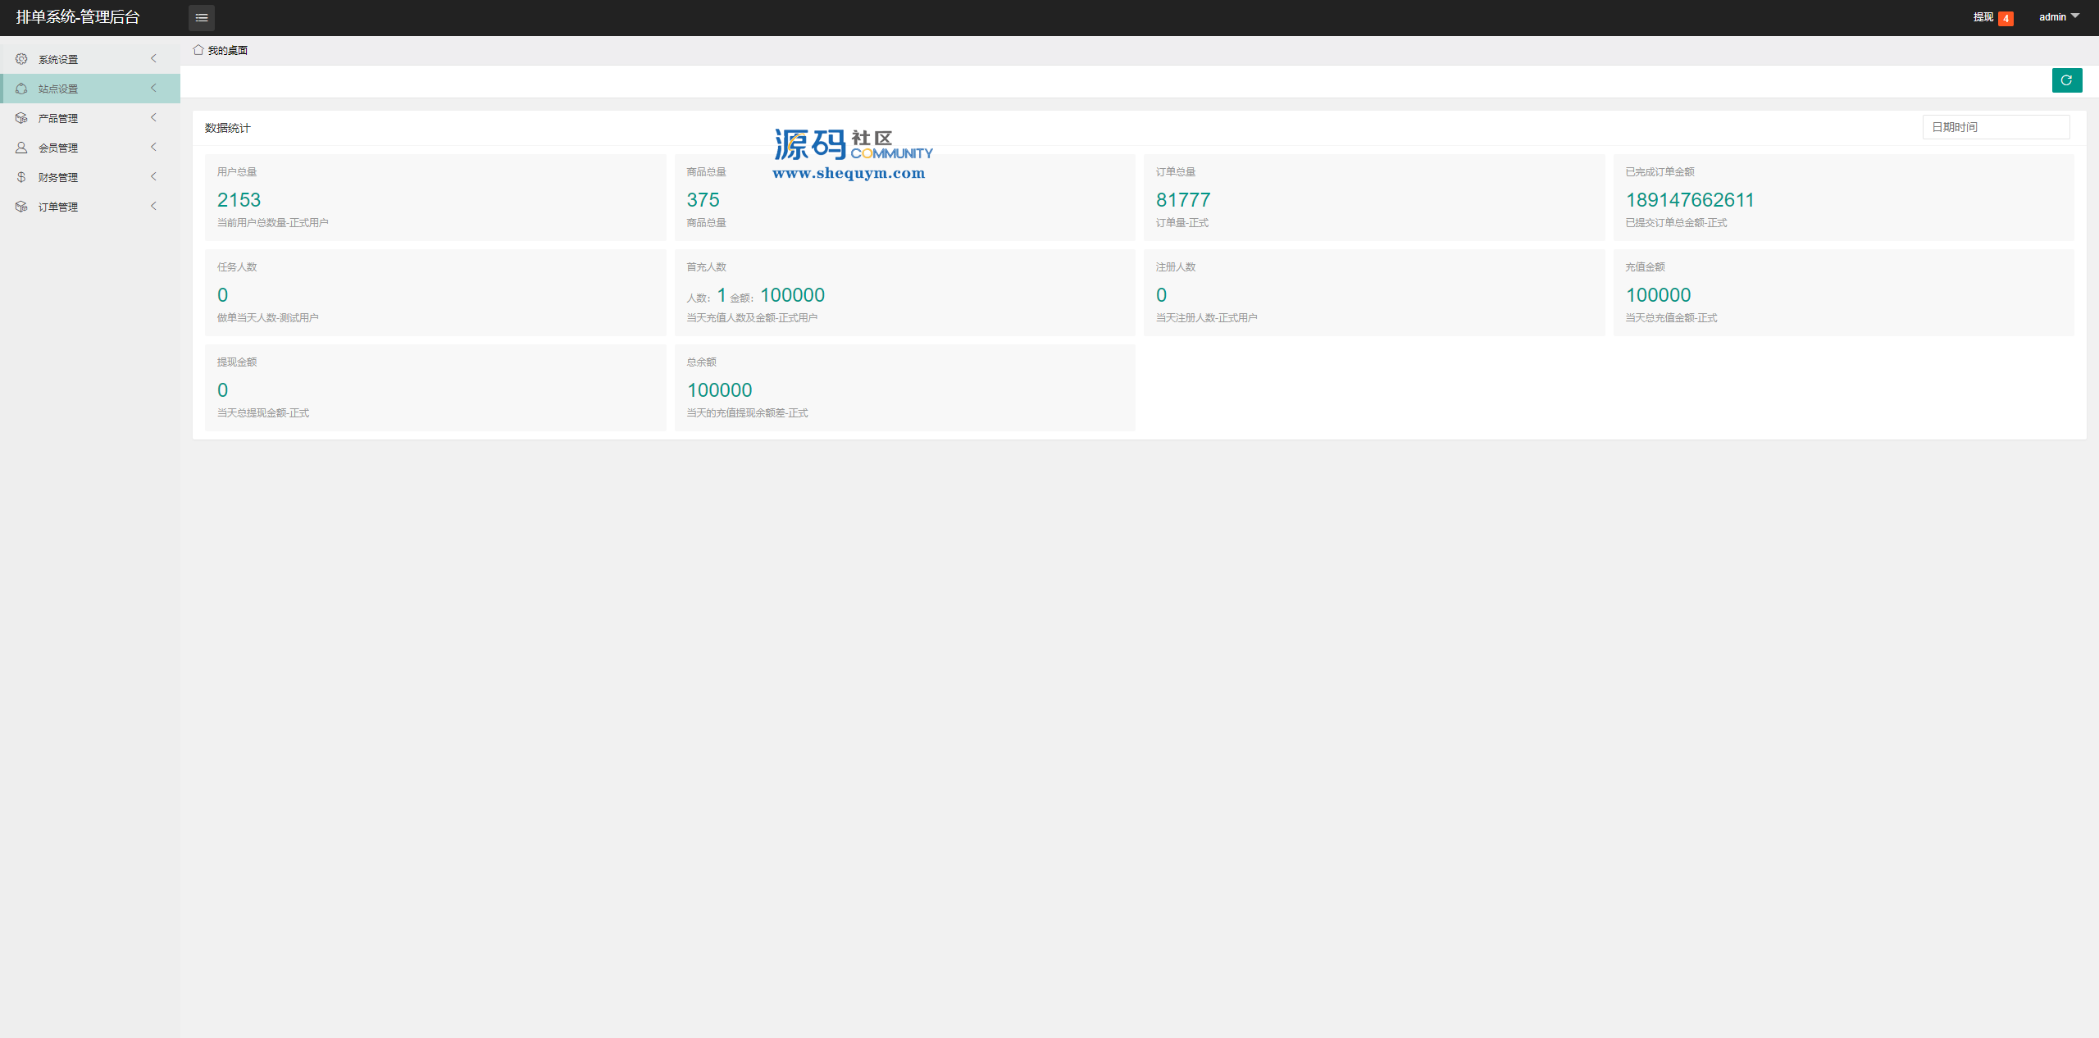Click the 订单总量 value 81777
This screenshot has width=2099, height=1038.
[x=1183, y=200]
